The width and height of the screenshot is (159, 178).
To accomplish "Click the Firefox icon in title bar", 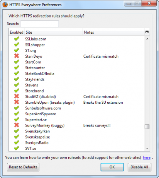I will click(x=5, y=5).
